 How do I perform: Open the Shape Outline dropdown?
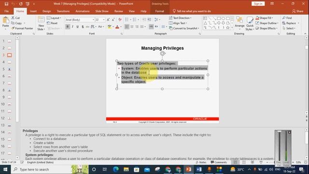[267, 23]
